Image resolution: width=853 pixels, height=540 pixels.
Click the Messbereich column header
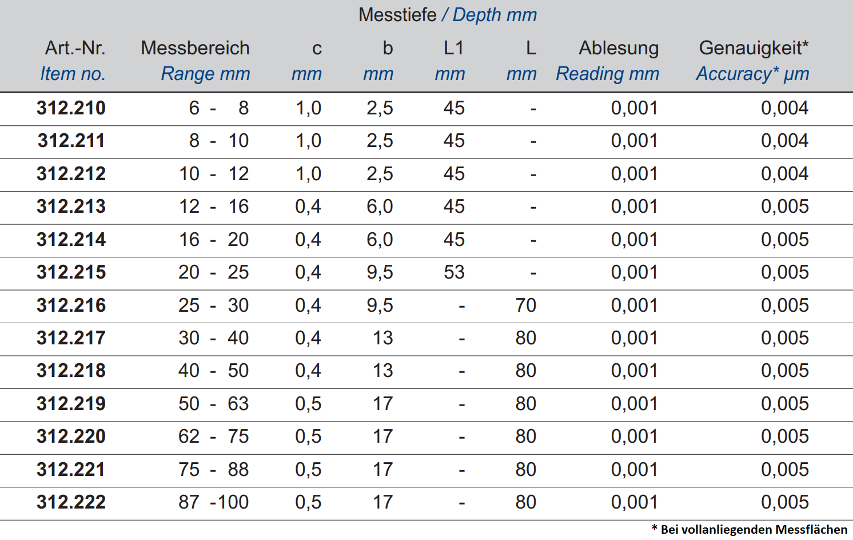[x=195, y=48]
